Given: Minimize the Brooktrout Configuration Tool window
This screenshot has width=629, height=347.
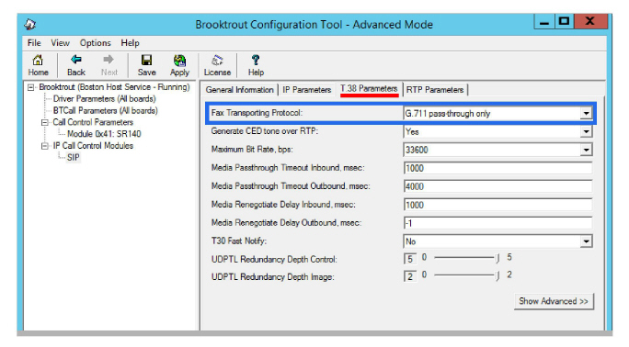Looking at the screenshot, I should coord(544,22).
